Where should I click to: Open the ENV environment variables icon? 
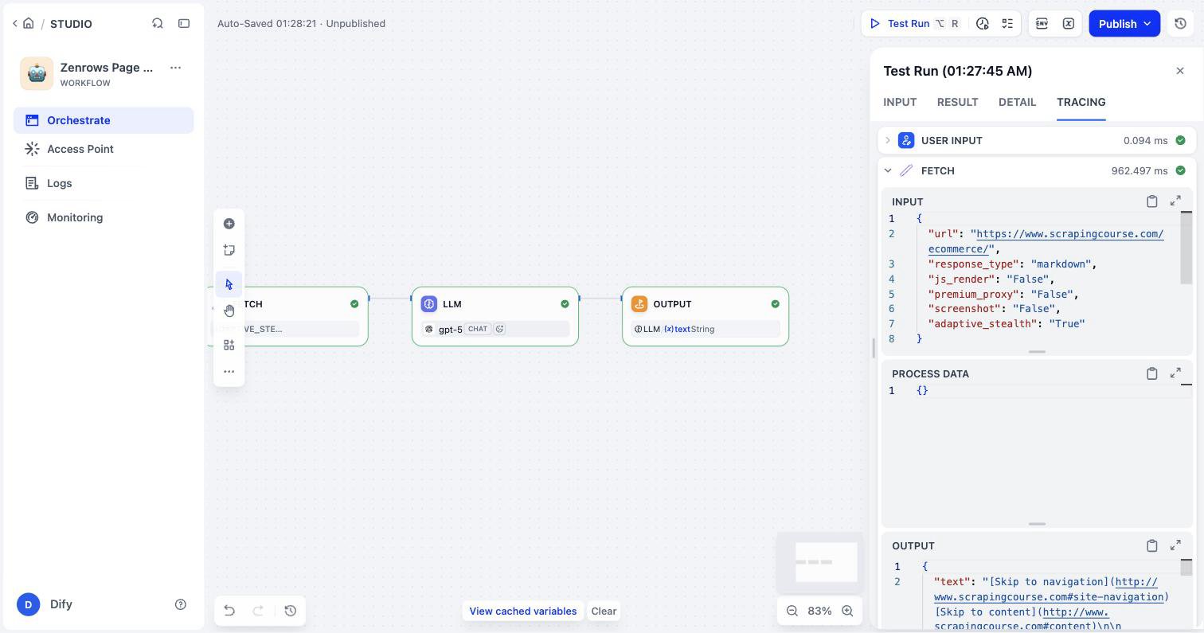pyautogui.click(x=1042, y=24)
